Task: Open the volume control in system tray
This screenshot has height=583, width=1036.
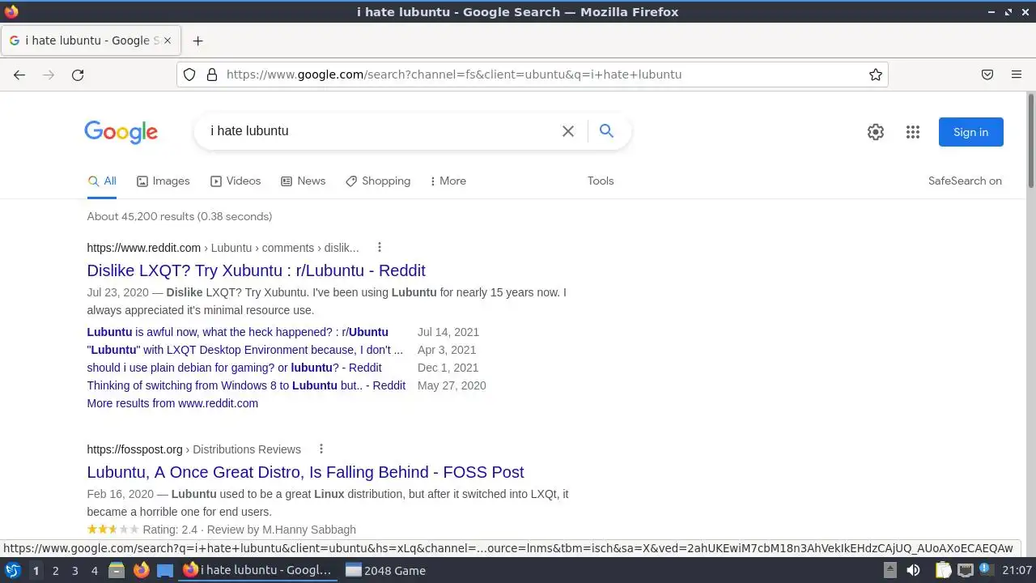Action: point(913,571)
